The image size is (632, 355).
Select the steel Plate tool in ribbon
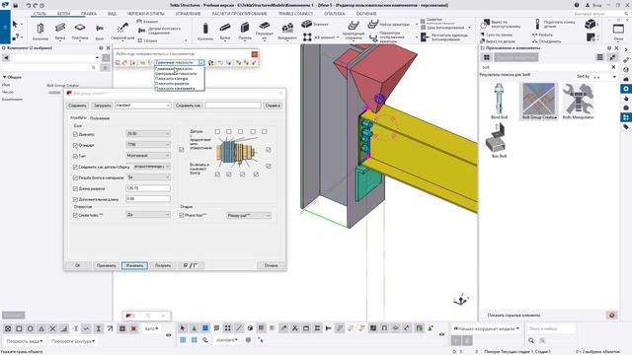[80, 32]
